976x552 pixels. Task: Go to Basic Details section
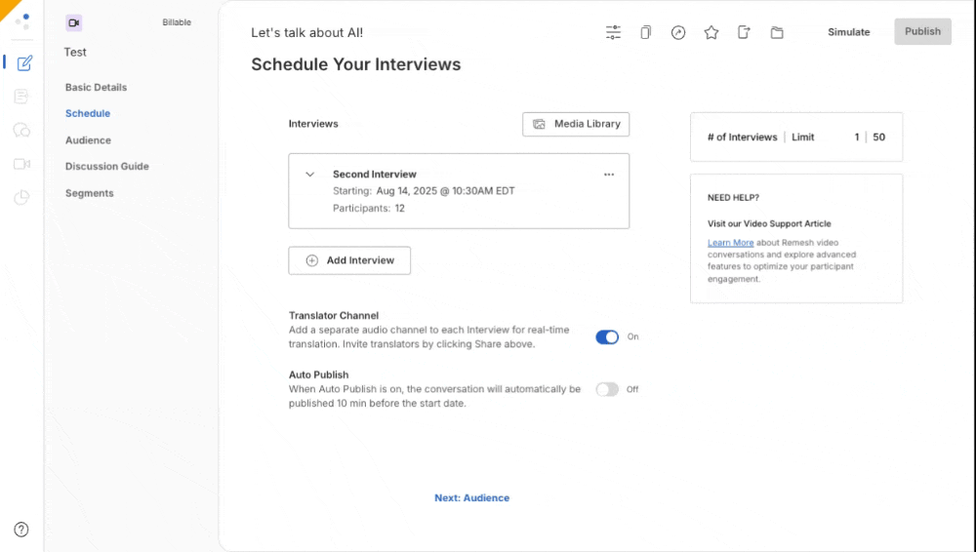click(x=96, y=87)
